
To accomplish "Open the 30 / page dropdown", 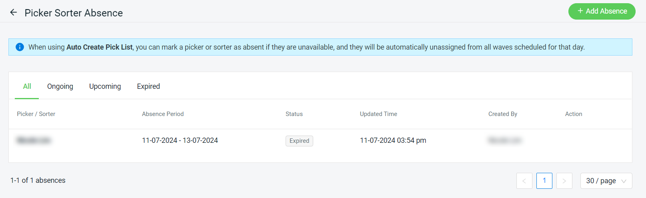I will pos(606,181).
